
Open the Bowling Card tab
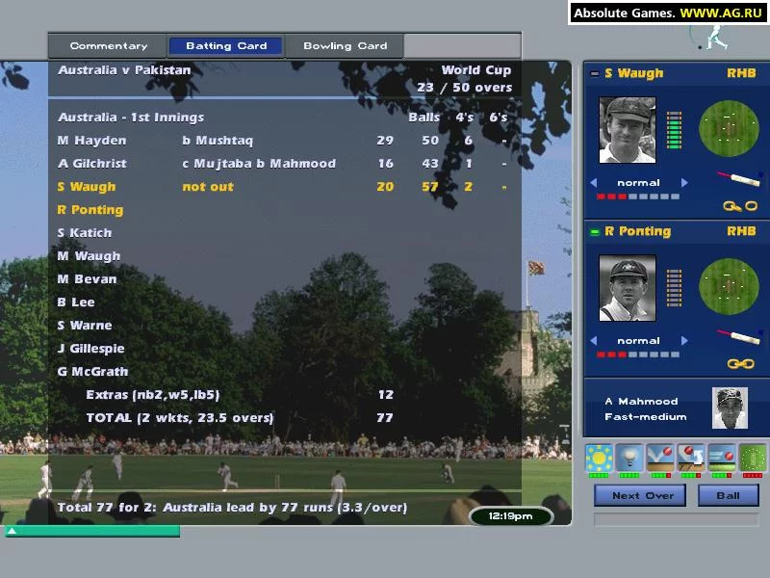point(345,45)
